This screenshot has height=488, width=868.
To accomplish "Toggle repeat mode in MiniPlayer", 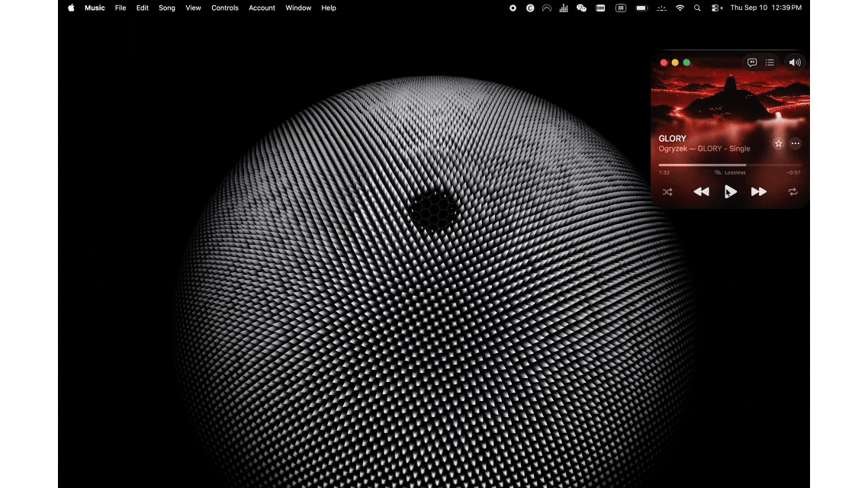I will 792,192.
